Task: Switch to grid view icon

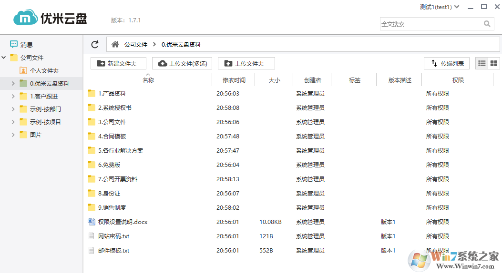Action: (x=494, y=63)
